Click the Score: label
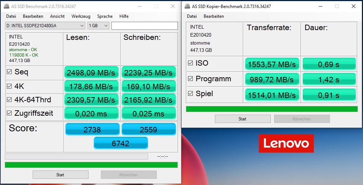 click(x=23, y=128)
